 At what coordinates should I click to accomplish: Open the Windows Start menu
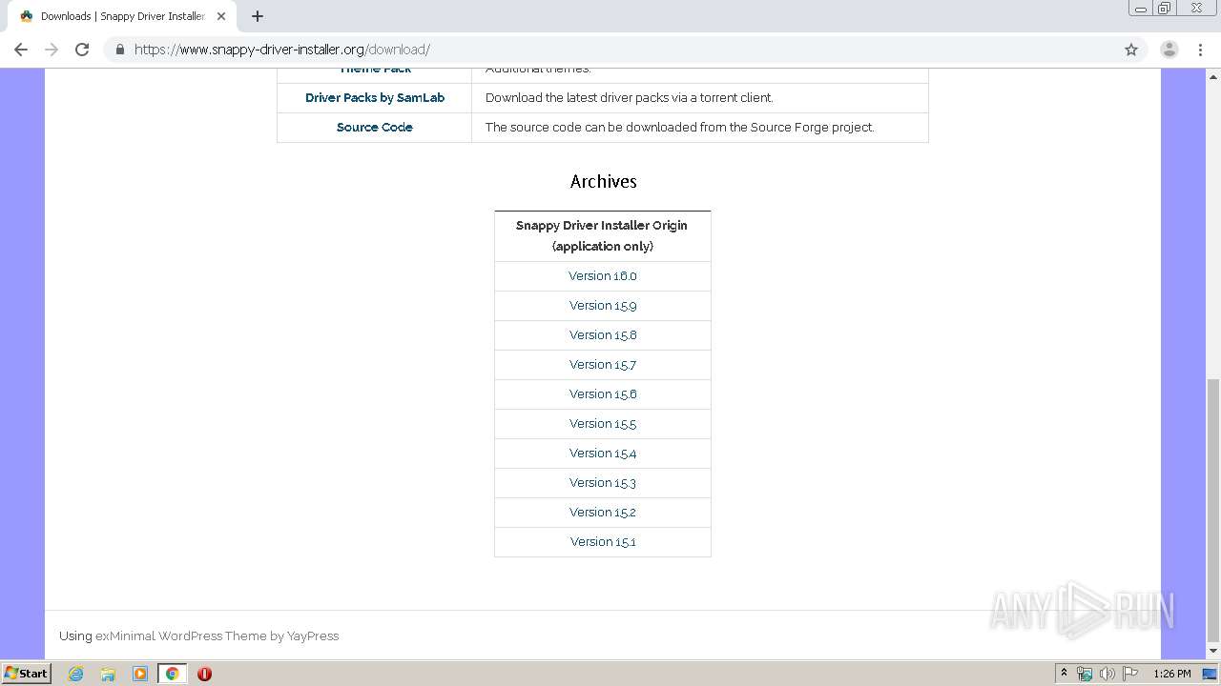(x=27, y=673)
